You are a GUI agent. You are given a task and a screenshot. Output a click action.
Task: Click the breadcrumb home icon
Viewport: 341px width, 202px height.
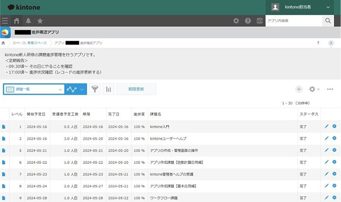click(4, 43)
